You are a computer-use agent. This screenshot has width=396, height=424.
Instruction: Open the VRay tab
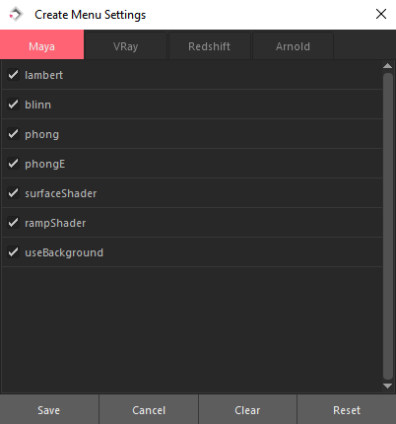point(126,46)
